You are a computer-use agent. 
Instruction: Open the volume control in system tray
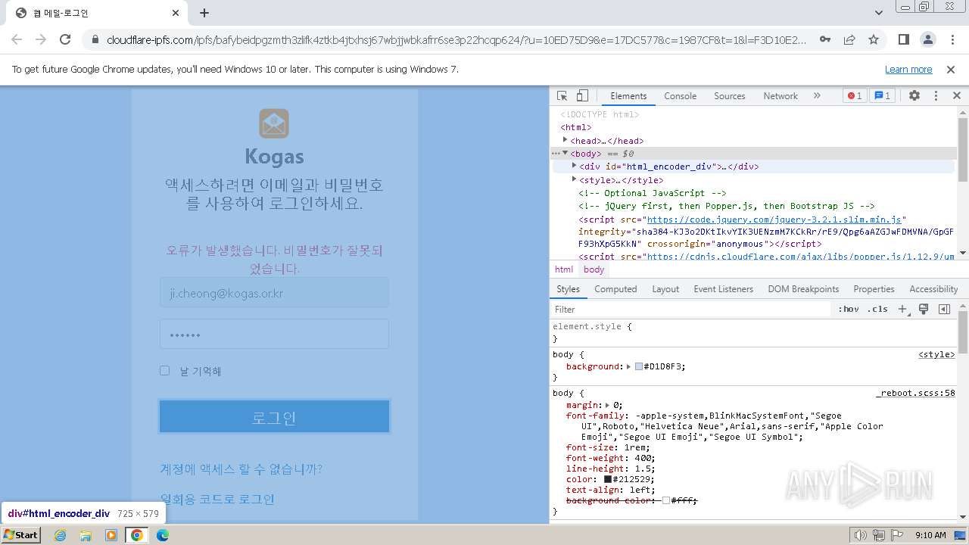[x=860, y=535]
